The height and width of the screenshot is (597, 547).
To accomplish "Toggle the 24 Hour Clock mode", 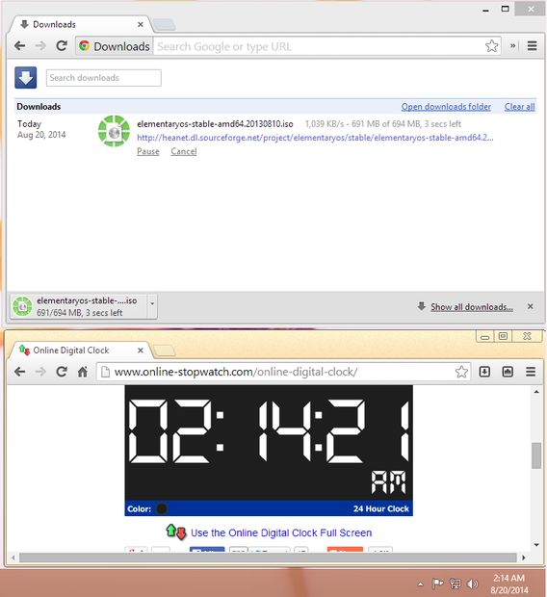I will click(381, 508).
